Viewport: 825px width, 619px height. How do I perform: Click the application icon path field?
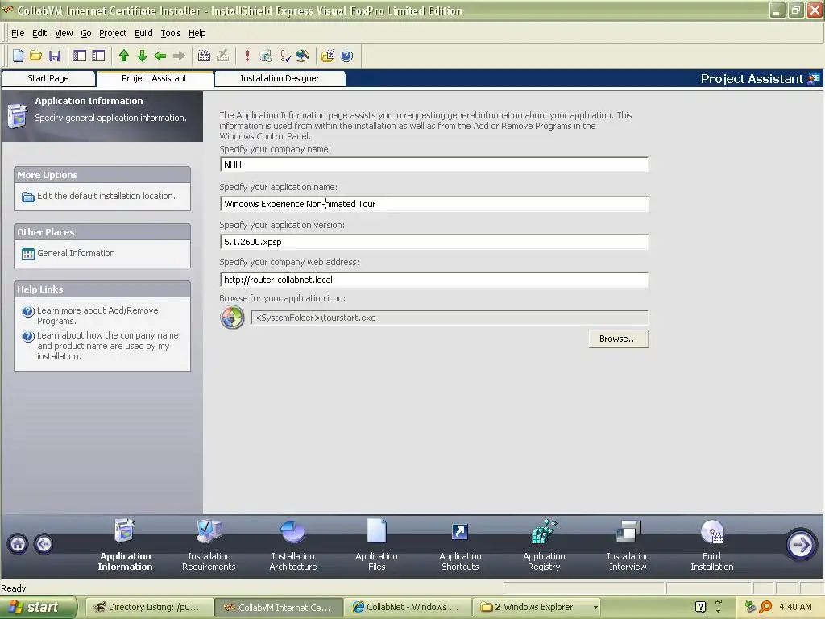[x=450, y=318]
